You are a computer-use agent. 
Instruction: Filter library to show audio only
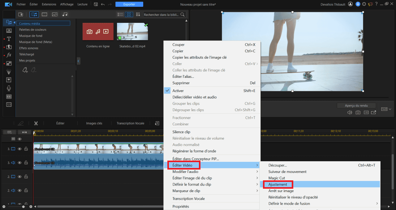coord(65,15)
